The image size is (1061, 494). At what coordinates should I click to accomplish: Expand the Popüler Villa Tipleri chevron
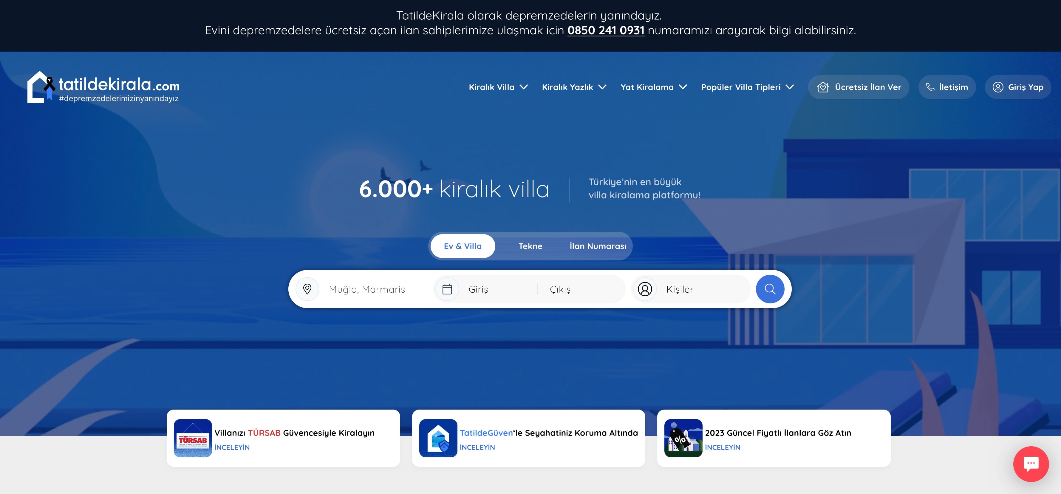click(x=790, y=87)
